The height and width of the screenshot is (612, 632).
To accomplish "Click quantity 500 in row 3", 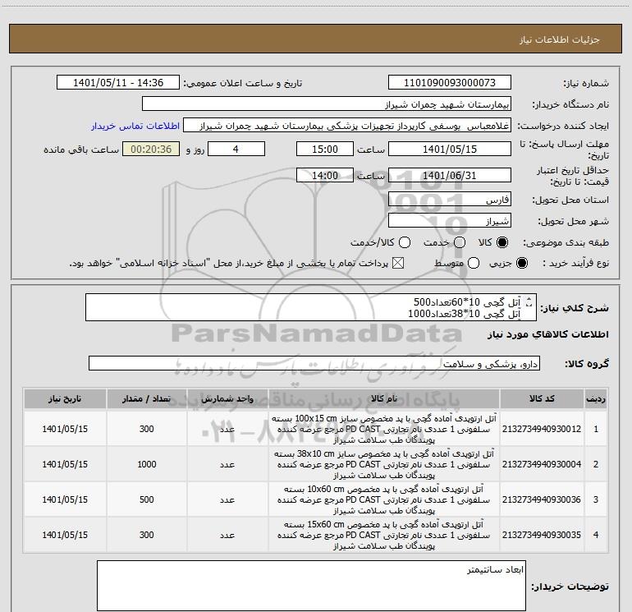I will click(147, 499).
